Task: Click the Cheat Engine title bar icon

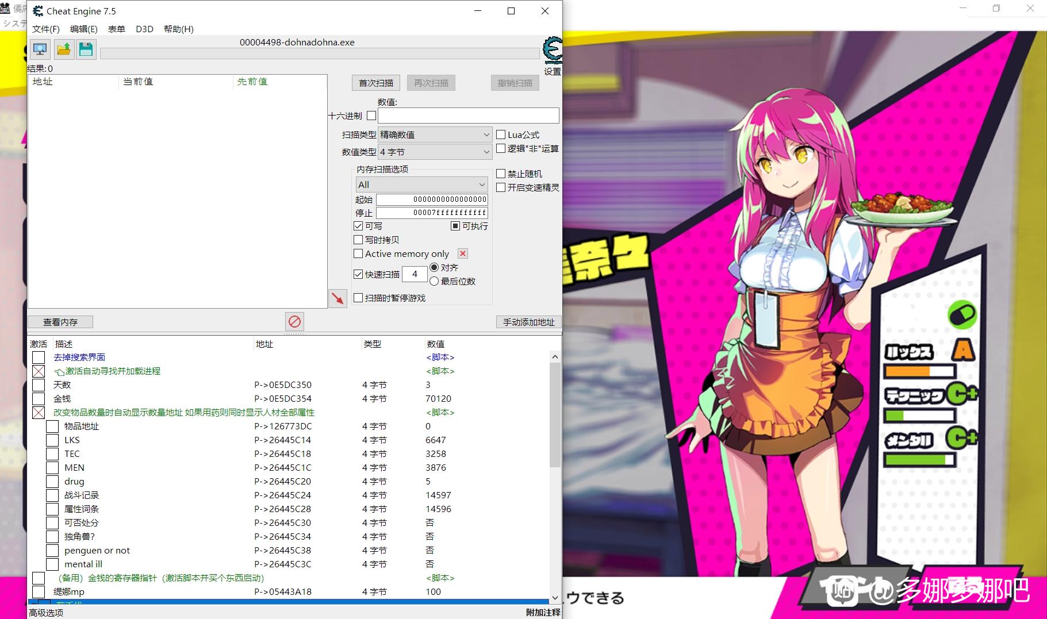Action: [x=38, y=11]
